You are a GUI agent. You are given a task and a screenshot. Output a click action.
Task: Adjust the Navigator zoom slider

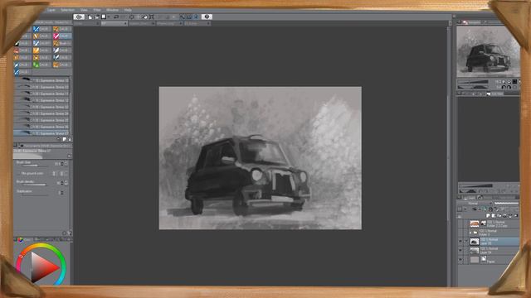pyautogui.click(x=473, y=81)
